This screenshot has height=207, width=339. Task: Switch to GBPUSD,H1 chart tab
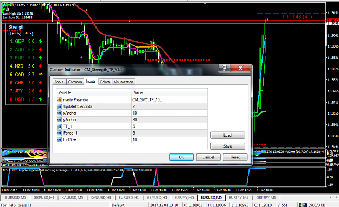(157, 197)
